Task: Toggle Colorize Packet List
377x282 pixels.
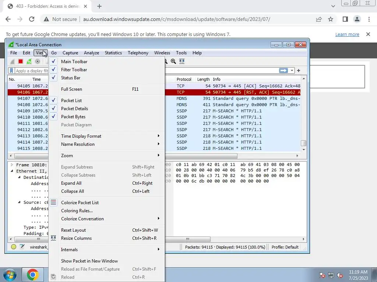Action: (107, 203)
